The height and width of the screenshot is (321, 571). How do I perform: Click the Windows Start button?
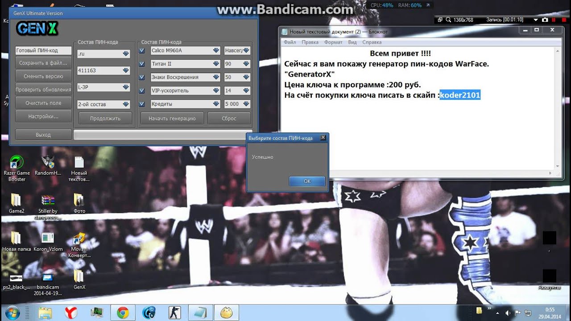12,313
